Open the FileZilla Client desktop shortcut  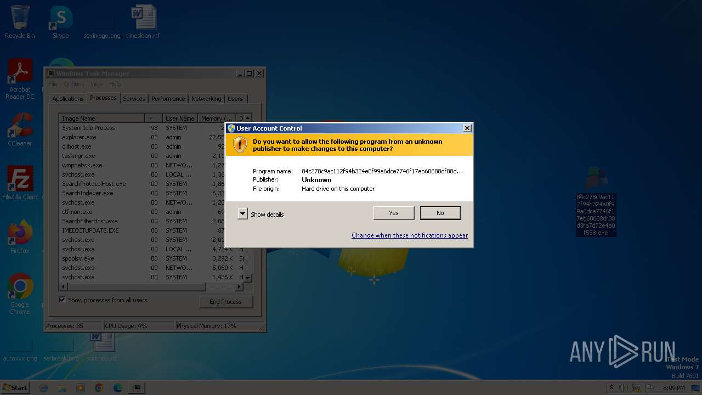pyautogui.click(x=20, y=183)
